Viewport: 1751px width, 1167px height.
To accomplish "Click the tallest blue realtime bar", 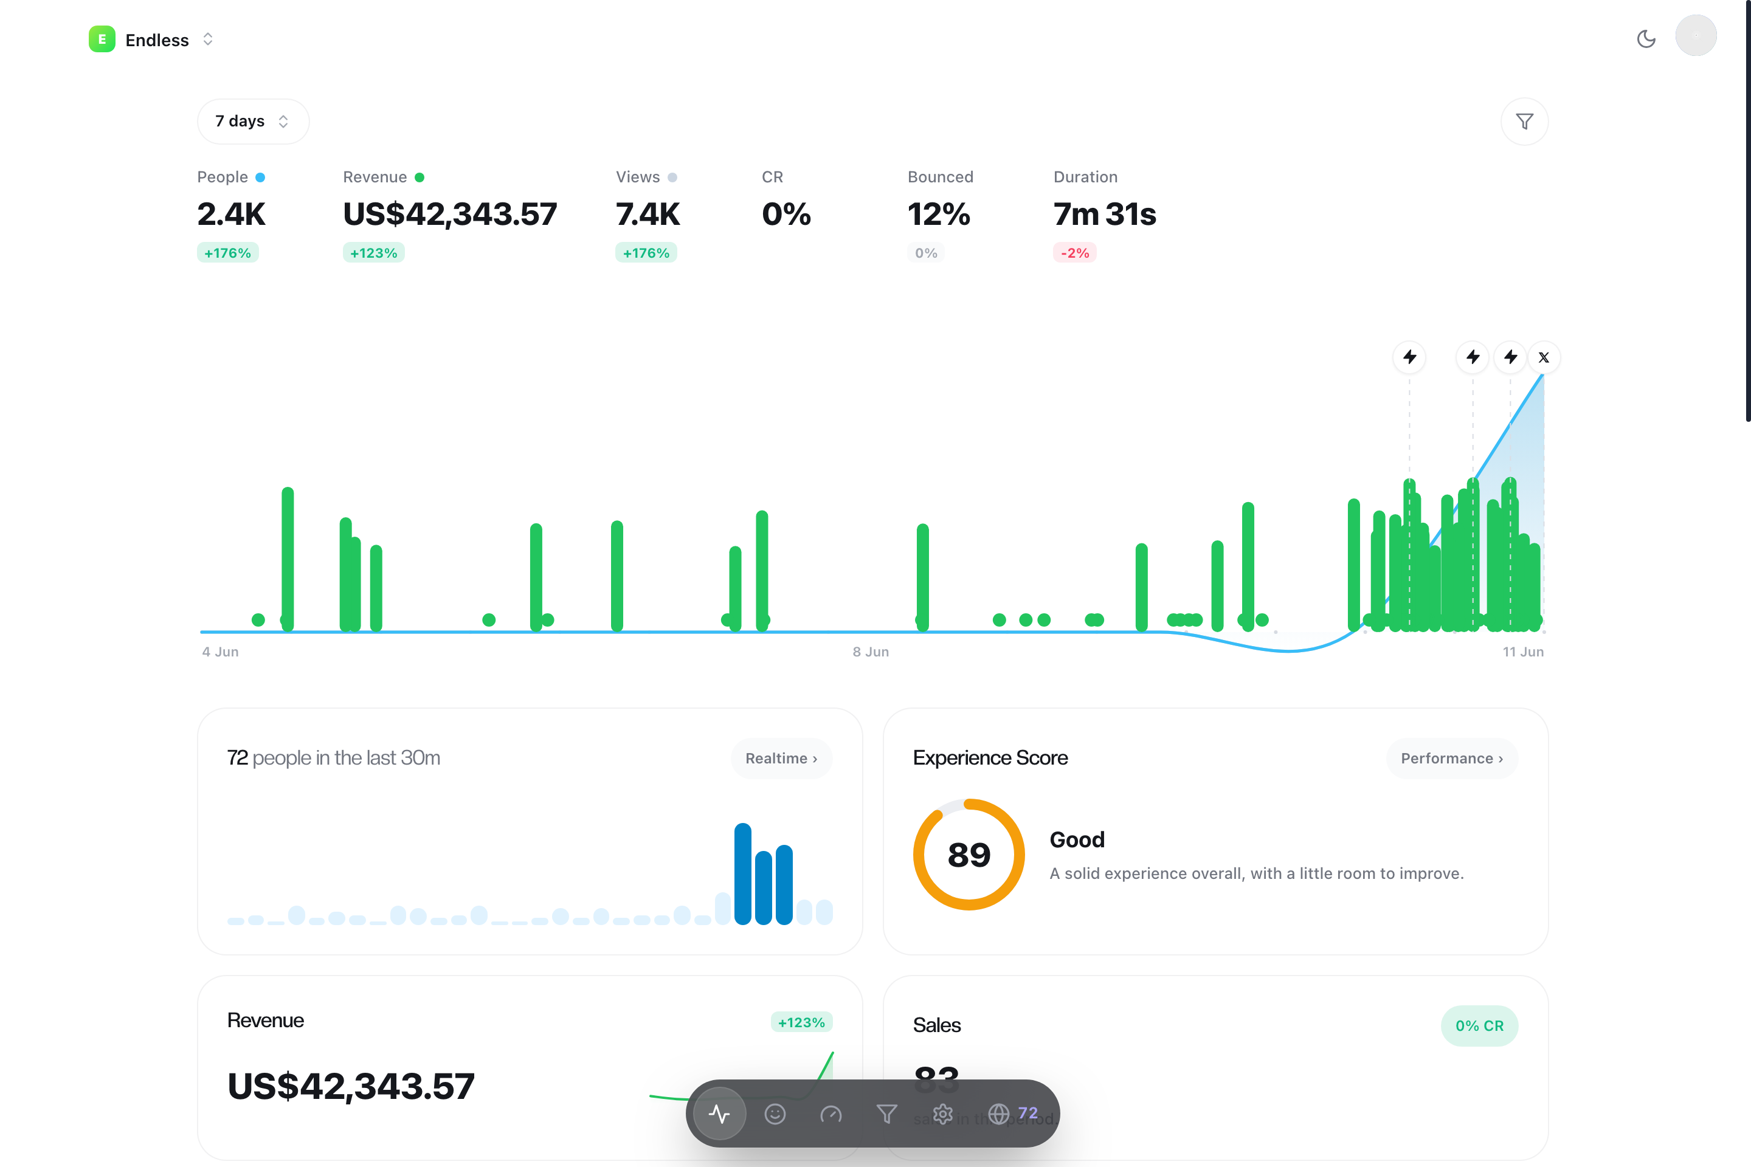I will [x=743, y=874].
